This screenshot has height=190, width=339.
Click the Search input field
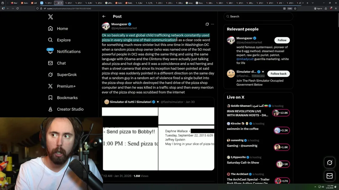pos(258,16)
